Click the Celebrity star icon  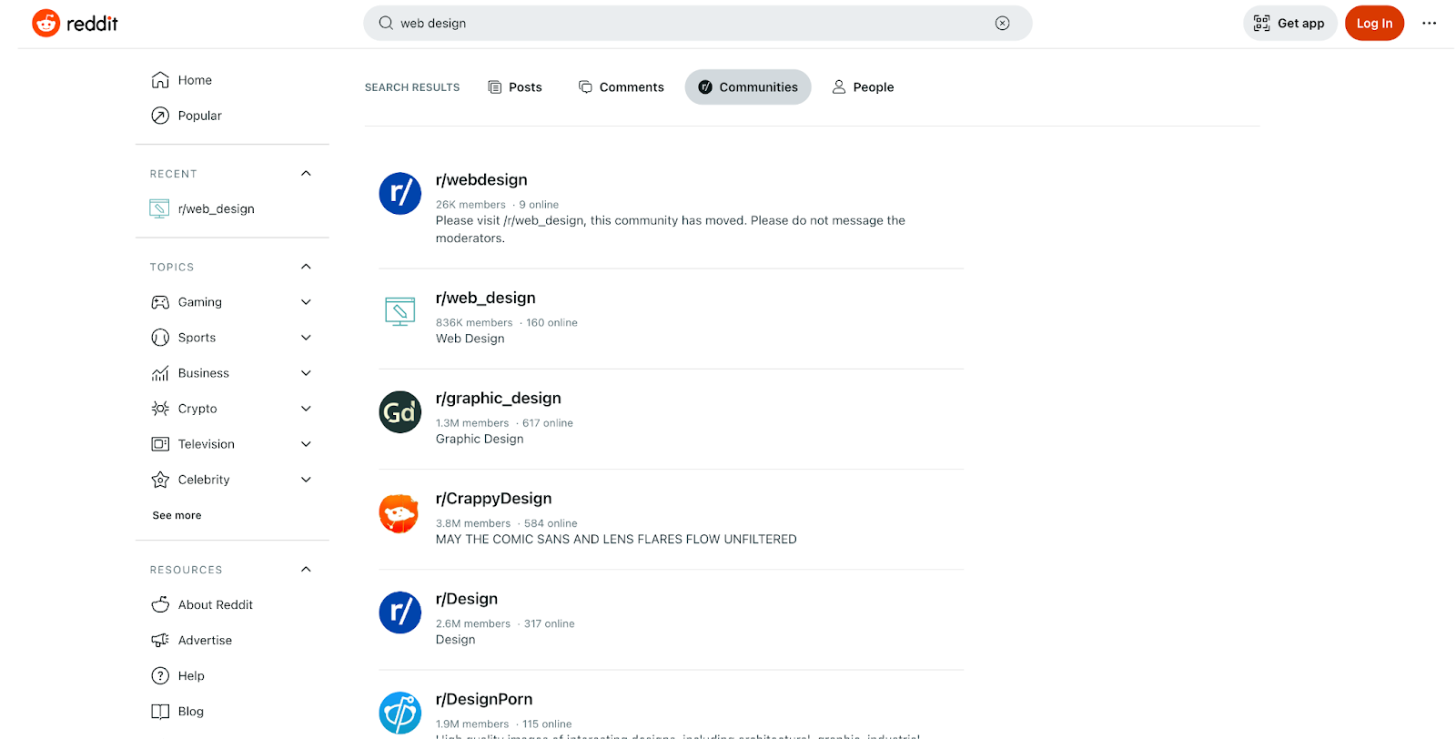160,480
